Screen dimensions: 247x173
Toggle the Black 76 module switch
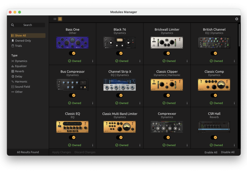[119, 53]
